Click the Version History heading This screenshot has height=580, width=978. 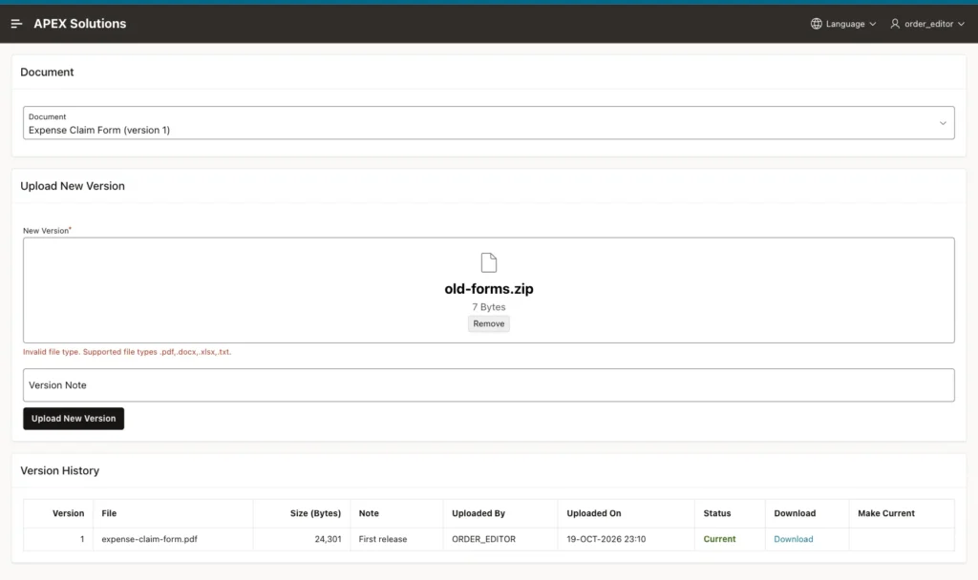[60, 470]
